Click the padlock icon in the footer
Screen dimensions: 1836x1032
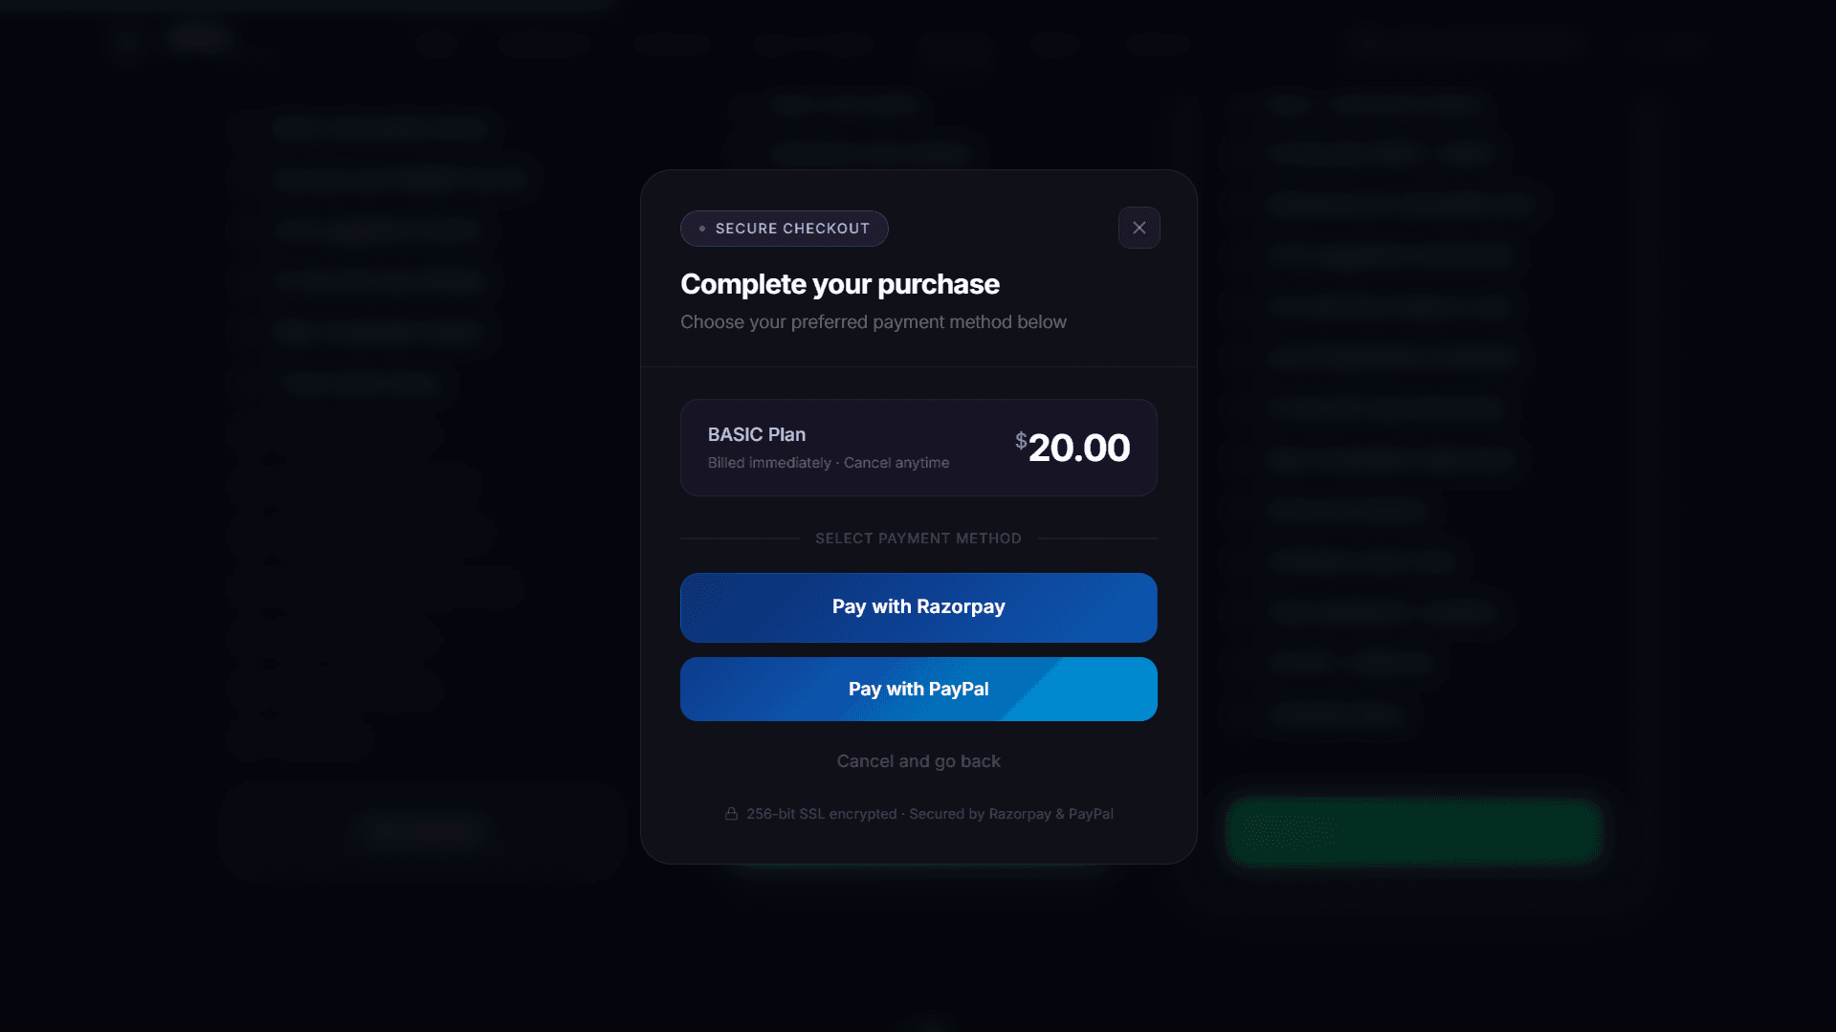point(731,814)
